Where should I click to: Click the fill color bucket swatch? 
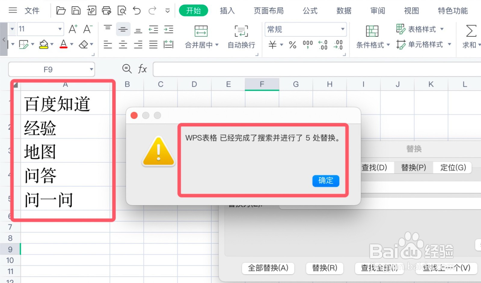[x=44, y=44]
